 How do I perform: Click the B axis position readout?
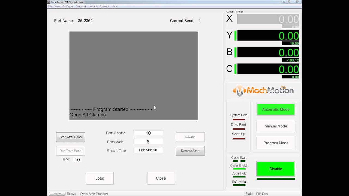[x=268, y=52]
